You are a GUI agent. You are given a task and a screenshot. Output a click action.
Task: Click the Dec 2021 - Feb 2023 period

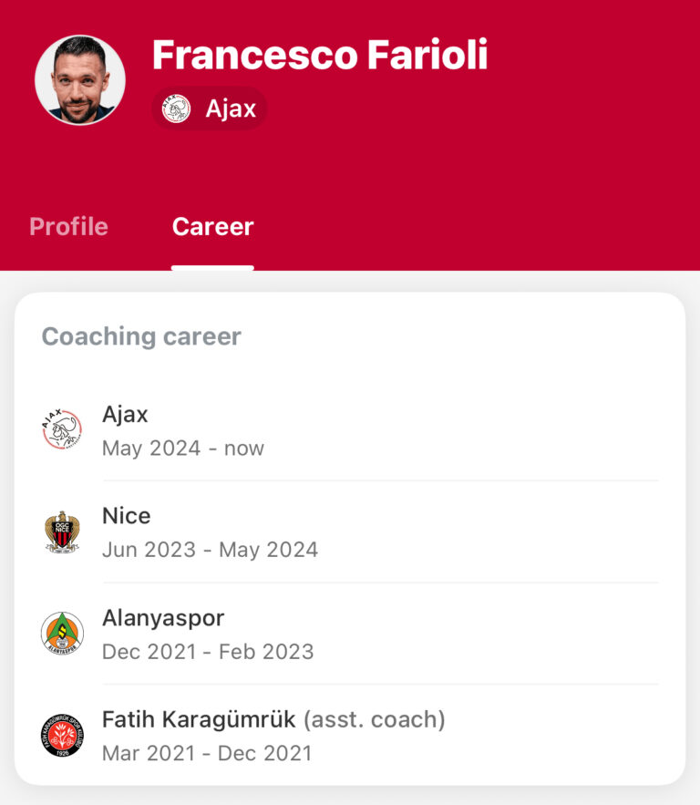(x=208, y=652)
